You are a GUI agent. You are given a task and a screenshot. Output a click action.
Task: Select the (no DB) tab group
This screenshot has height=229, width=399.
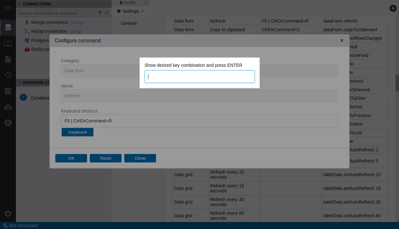[x=129, y=3]
